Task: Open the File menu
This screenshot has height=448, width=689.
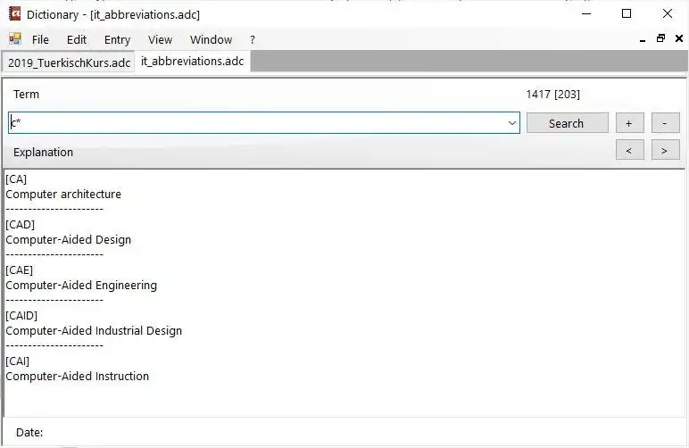Action: pos(40,39)
